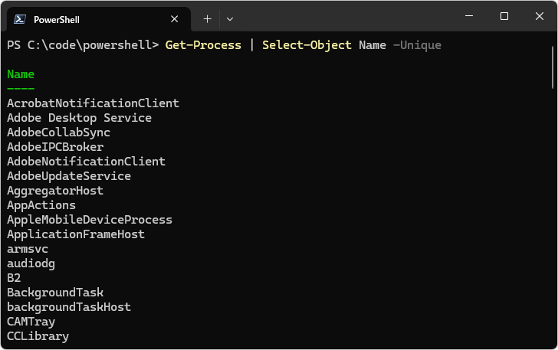Image resolution: width=558 pixels, height=350 pixels.
Task: Click the -Unique parameter text
Action: pos(417,45)
